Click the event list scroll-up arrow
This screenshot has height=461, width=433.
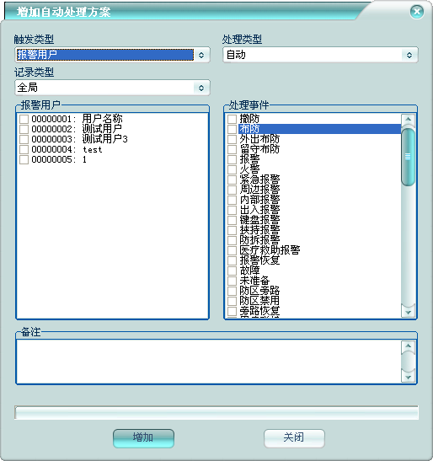click(408, 120)
